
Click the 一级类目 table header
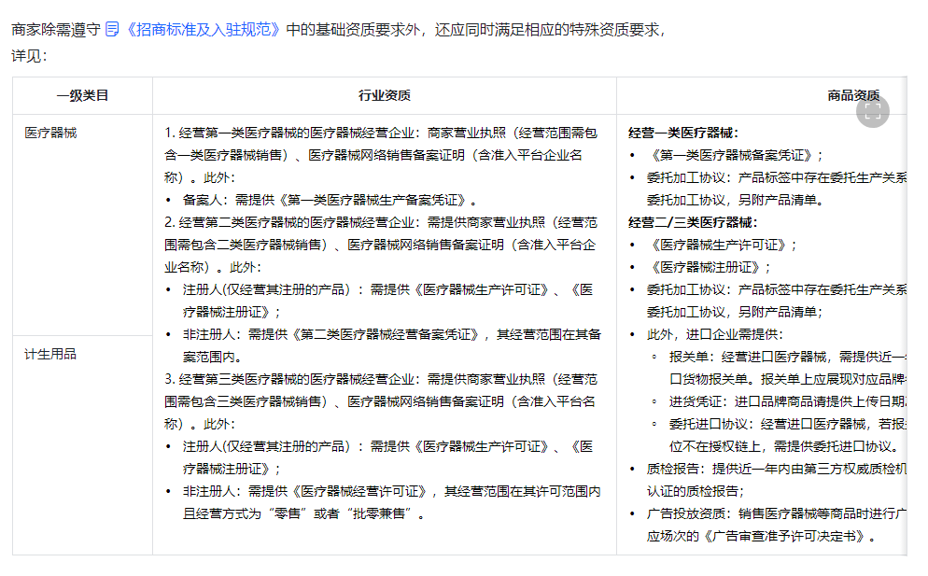pyautogui.click(x=82, y=94)
